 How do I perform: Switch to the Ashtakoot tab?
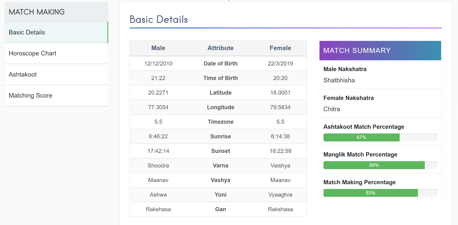[23, 75]
